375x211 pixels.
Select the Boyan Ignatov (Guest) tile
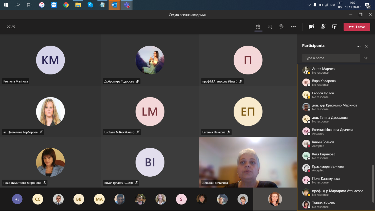click(x=150, y=162)
